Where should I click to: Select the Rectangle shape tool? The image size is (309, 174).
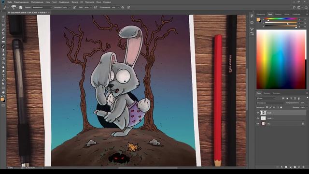point(3,88)
